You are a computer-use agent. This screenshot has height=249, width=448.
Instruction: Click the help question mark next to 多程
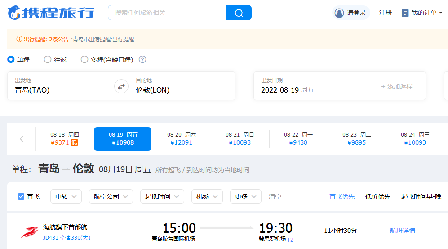click(142, 59)
